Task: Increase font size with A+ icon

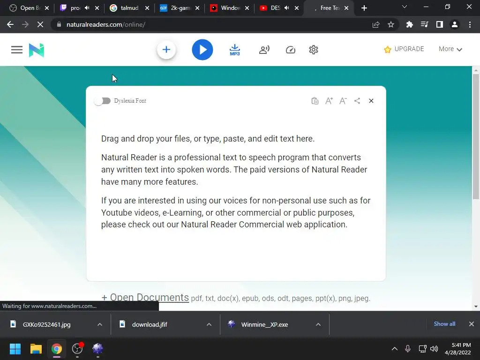Action: (x=329, y=101)
